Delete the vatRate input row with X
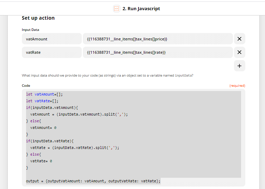The height and width of the screenshot is (189, 265). pos(239,52)
